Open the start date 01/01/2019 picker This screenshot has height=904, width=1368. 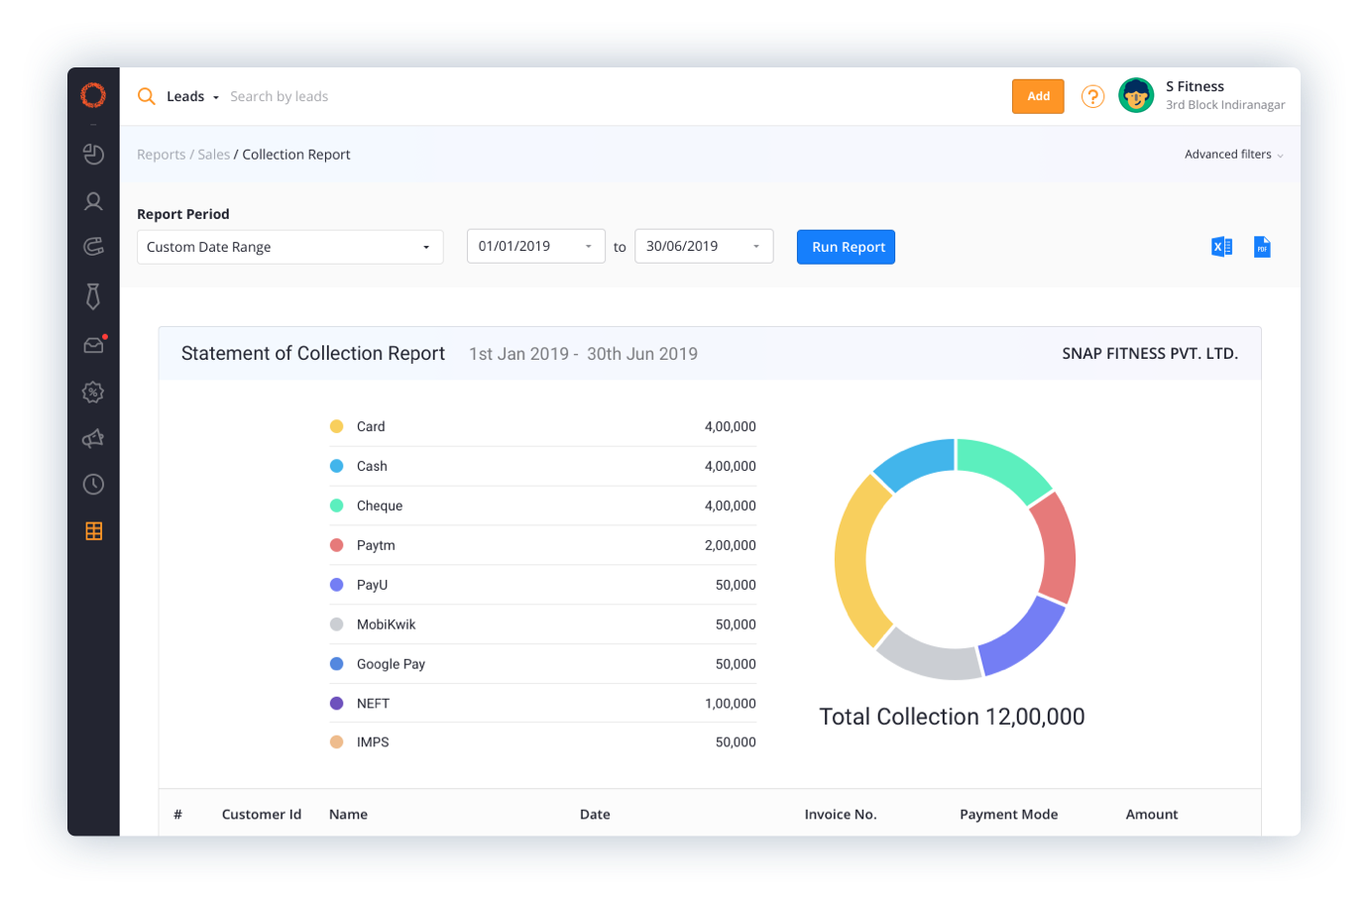pos(535,247)
